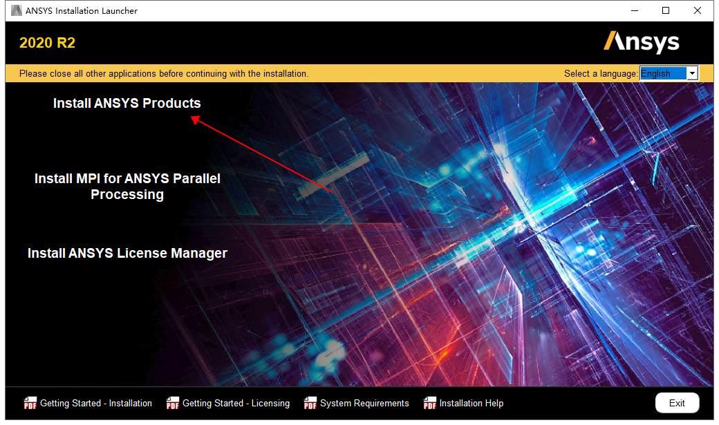
Task: Launch Install ANSYS Products
Action: [127, 103]
